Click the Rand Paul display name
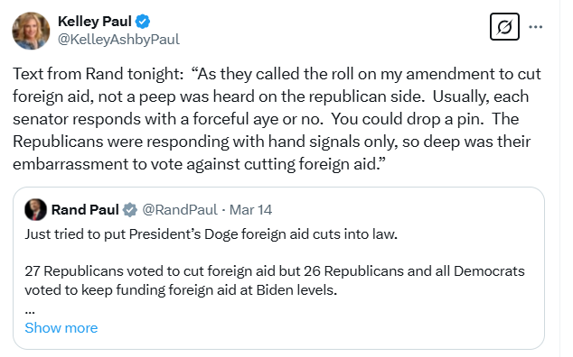The width and height of the screenshot is (573, 357). click(85, 210)
